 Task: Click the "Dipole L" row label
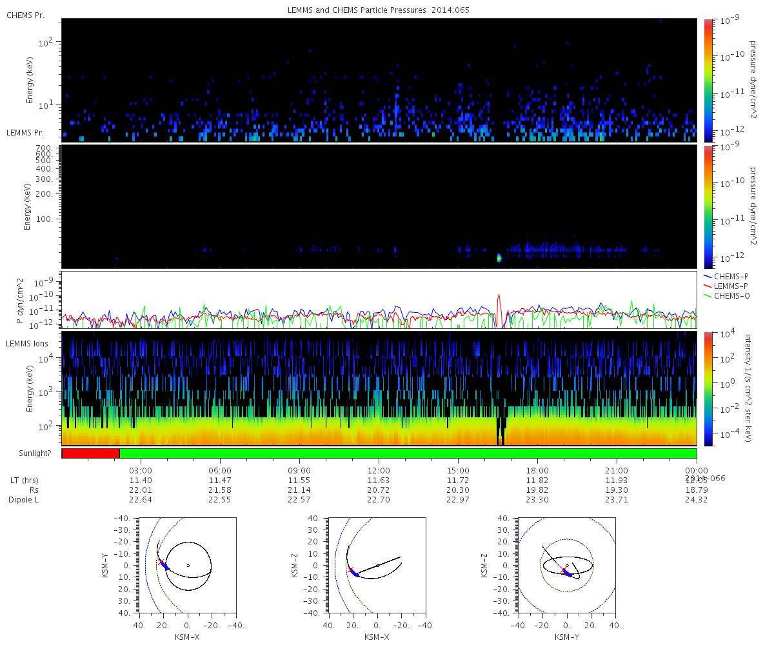click(x=23, y=500)
